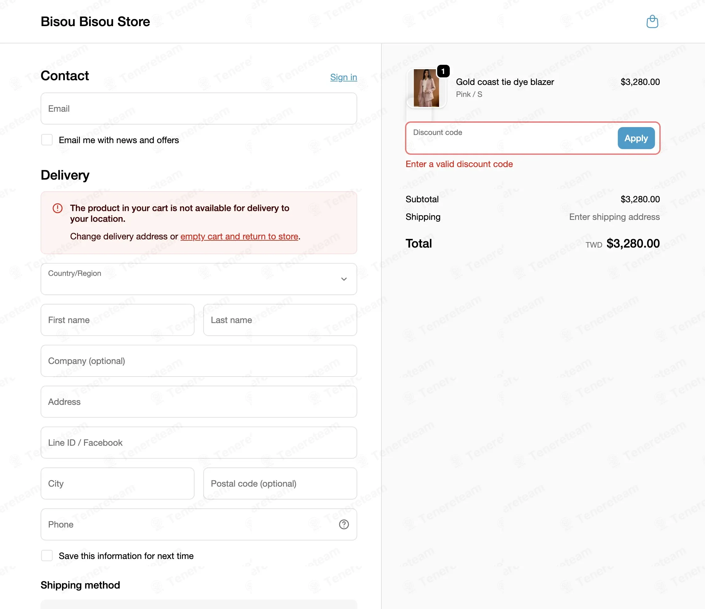Click the Sign in link
The image size is (705, 609).
[343, 77]
